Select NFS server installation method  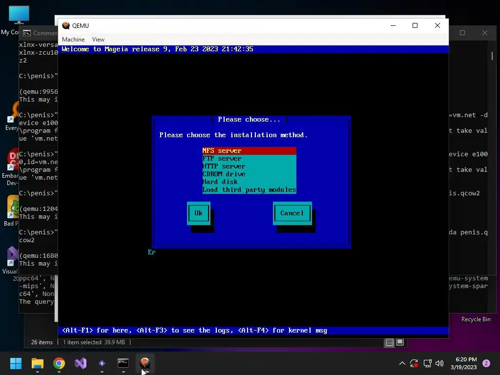point(250,150)
